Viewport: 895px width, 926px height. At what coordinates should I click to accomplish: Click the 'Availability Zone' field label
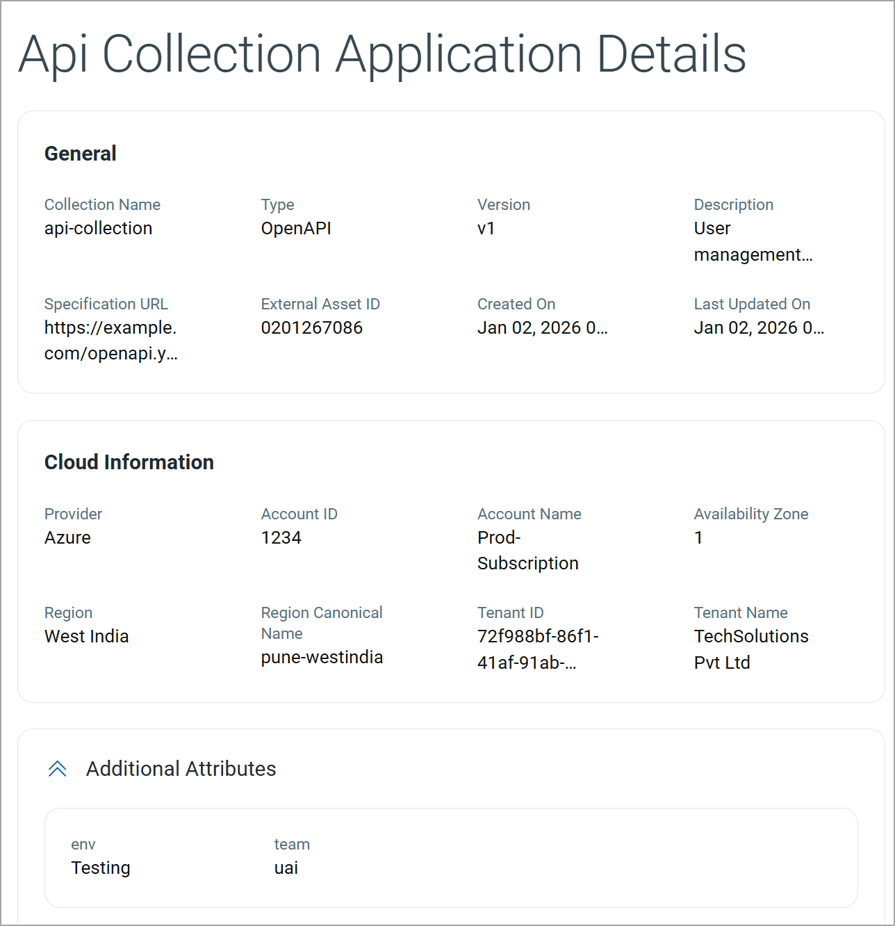751,514
